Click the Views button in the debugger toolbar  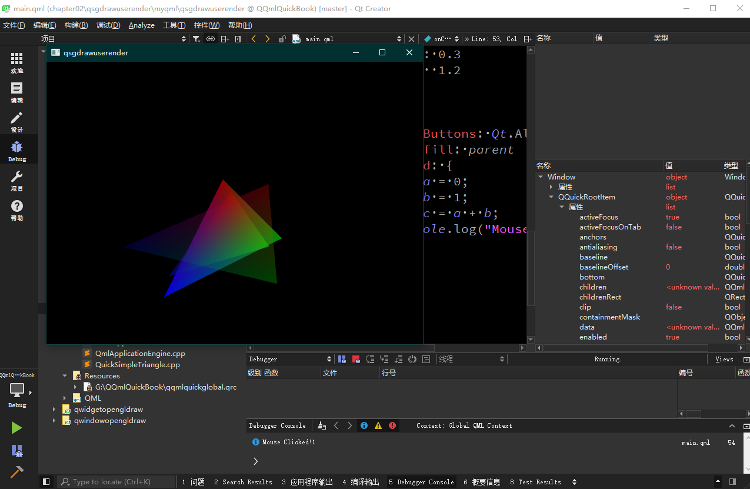pyautogui.click(x=724, y=359)
